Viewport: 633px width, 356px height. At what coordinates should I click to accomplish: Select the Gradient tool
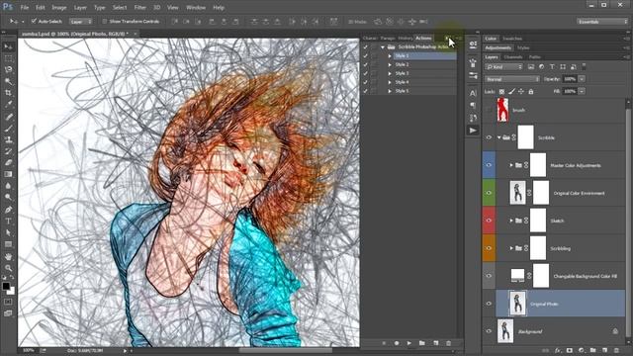click(x=8, y=174)
